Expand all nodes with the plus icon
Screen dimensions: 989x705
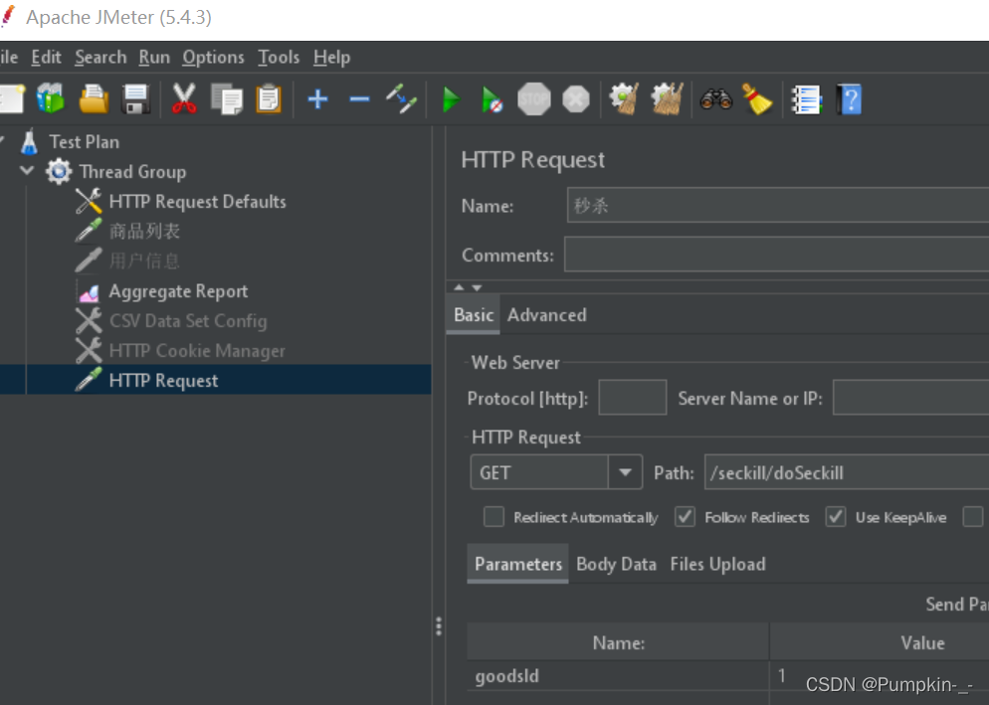coord(317,99)
